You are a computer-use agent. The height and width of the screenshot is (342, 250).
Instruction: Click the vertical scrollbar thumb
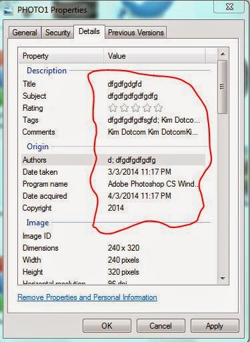tap(223, 87)
